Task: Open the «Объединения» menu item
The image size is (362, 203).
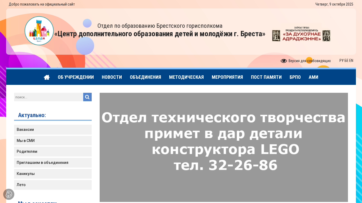Action: click(x=145, y=77)
